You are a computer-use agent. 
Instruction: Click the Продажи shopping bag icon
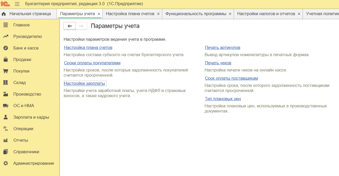click(x=5, y=60)
